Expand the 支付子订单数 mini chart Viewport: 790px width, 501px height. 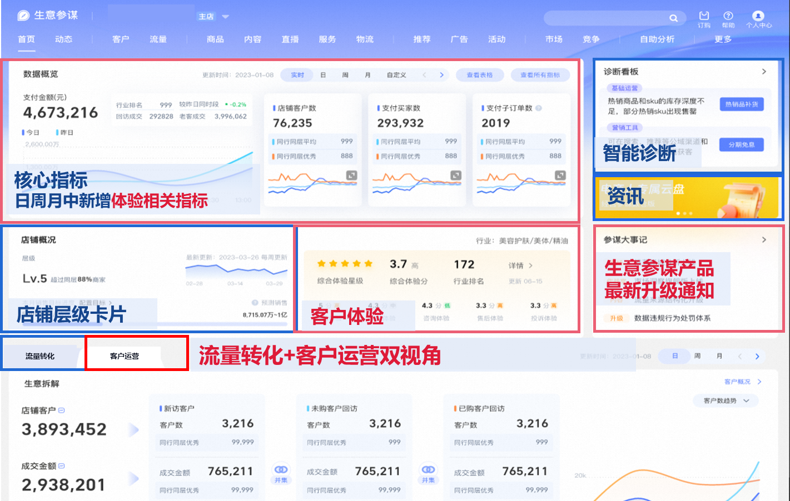coord(560,176)
